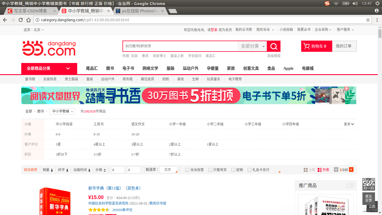Choose delivery city in 配送至 北京 selector
The image size is (382, 215).
pos(169,170)
